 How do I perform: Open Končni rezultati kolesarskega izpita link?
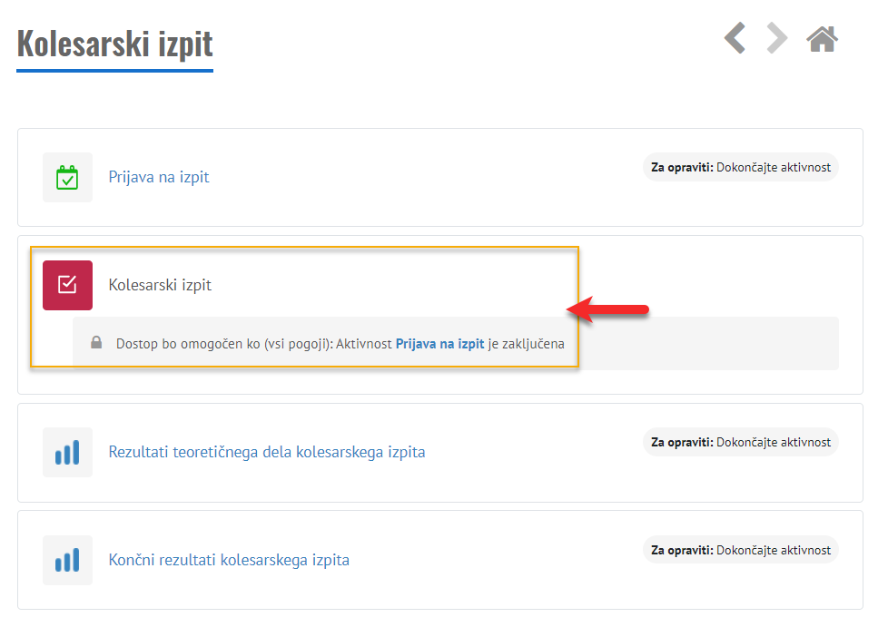229,560
